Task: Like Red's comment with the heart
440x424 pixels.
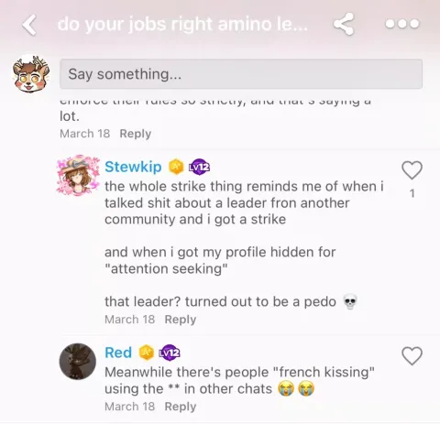Action: coord(412,356)
